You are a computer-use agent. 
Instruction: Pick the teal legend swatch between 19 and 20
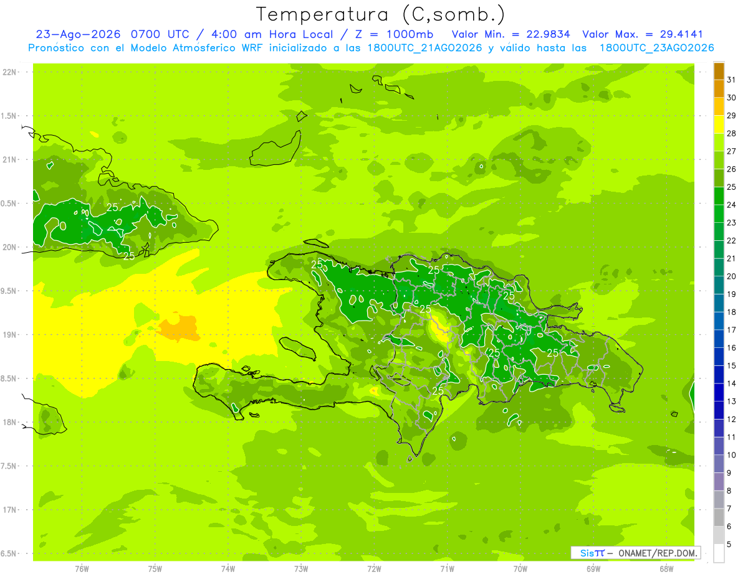(719, 285)
